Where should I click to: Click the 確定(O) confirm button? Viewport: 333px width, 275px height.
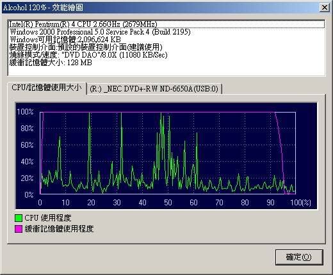299,257
